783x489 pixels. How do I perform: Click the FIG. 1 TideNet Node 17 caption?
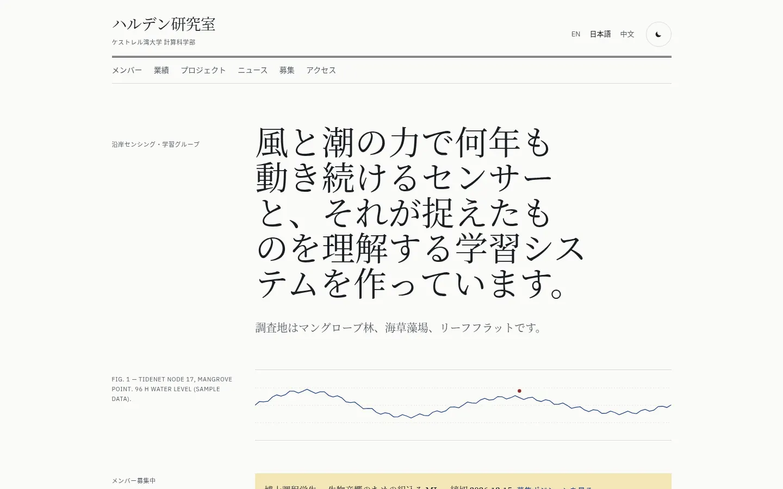click(172, 389)
